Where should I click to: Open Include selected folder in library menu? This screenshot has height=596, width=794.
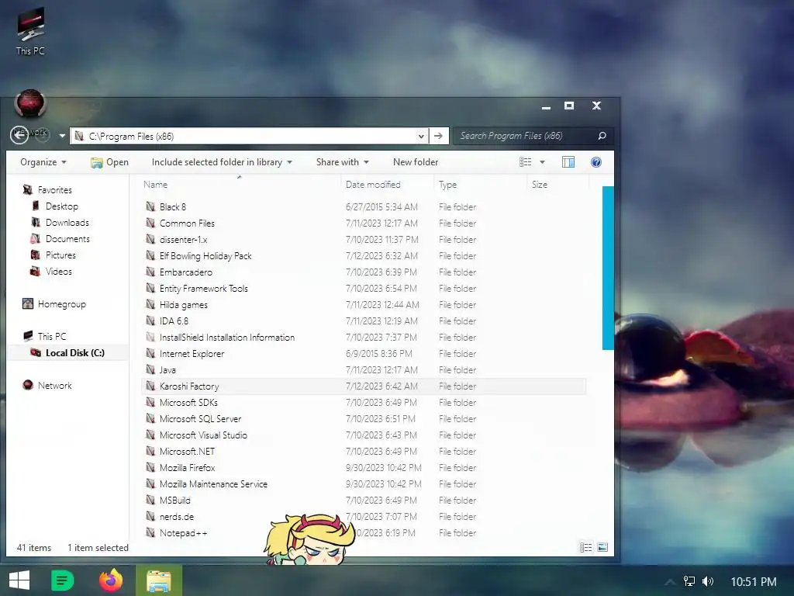222,162
